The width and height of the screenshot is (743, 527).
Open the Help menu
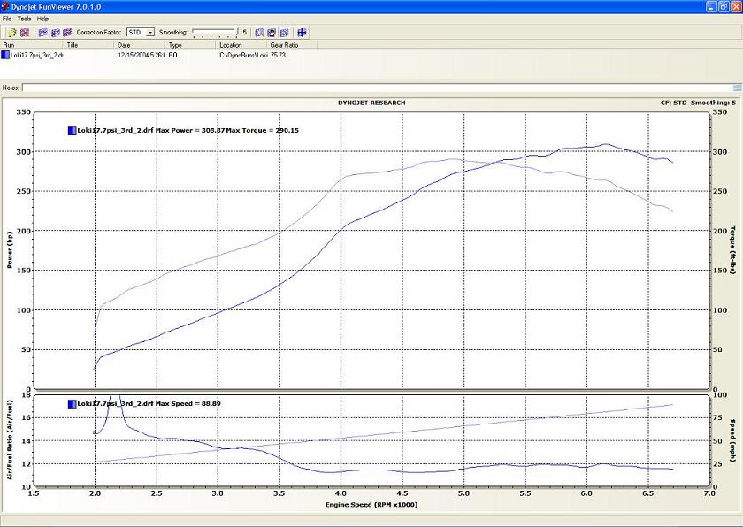[42, 19]
